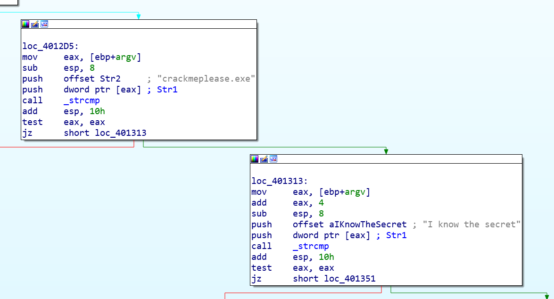The image size is (554, 299).
Task: Click the title bar of loc_401313 node
Action: [386, 159]
